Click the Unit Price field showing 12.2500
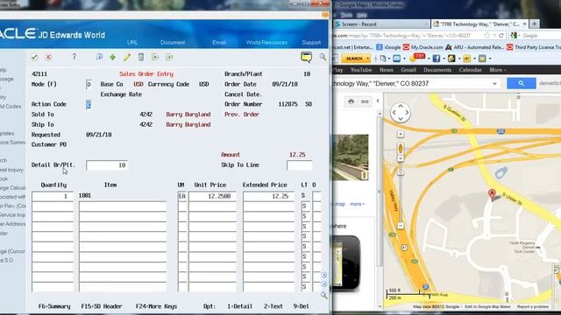Screen dimensions: 561x315 pos(212,196)
